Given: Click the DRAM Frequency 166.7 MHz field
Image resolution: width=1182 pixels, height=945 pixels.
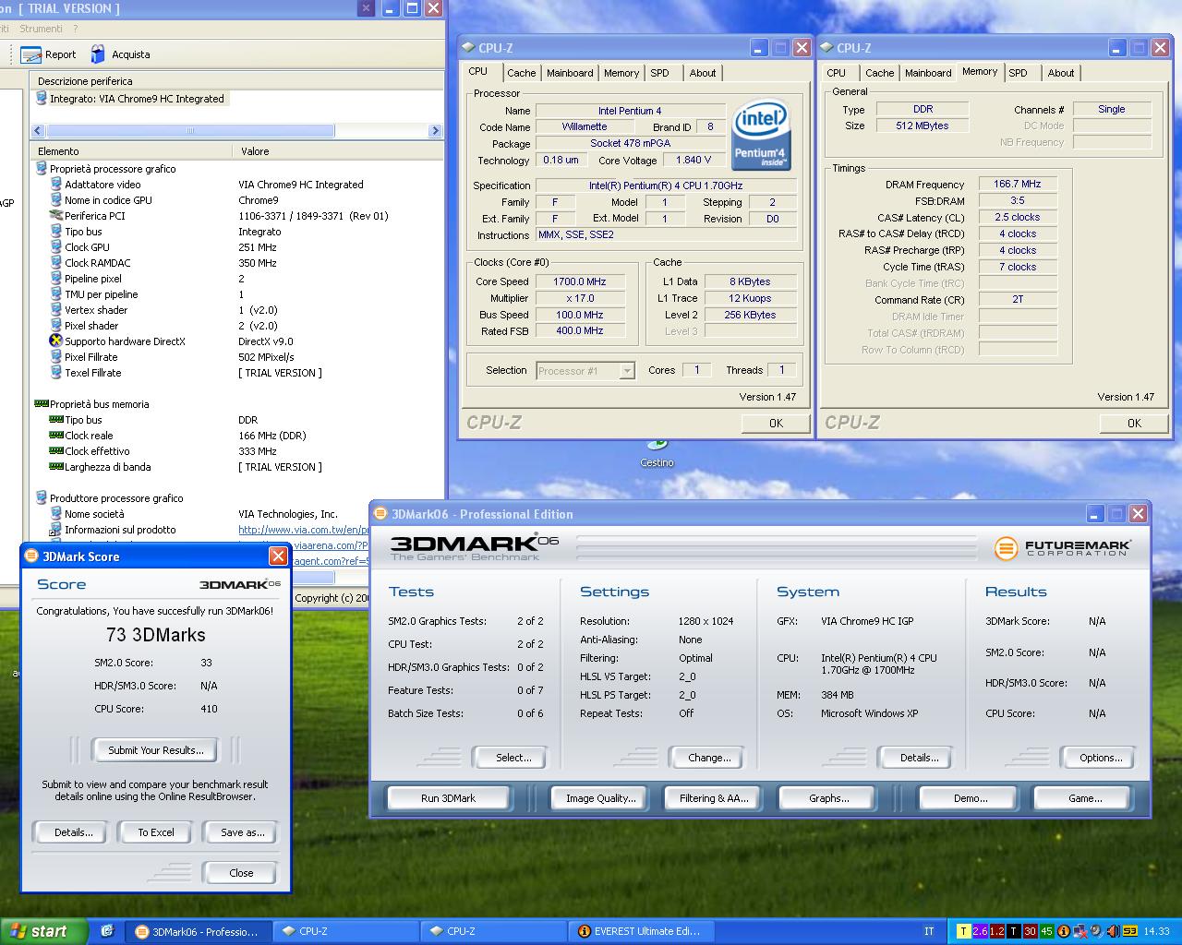Looking at the screenshot, I should click(x=1018, y=185).
